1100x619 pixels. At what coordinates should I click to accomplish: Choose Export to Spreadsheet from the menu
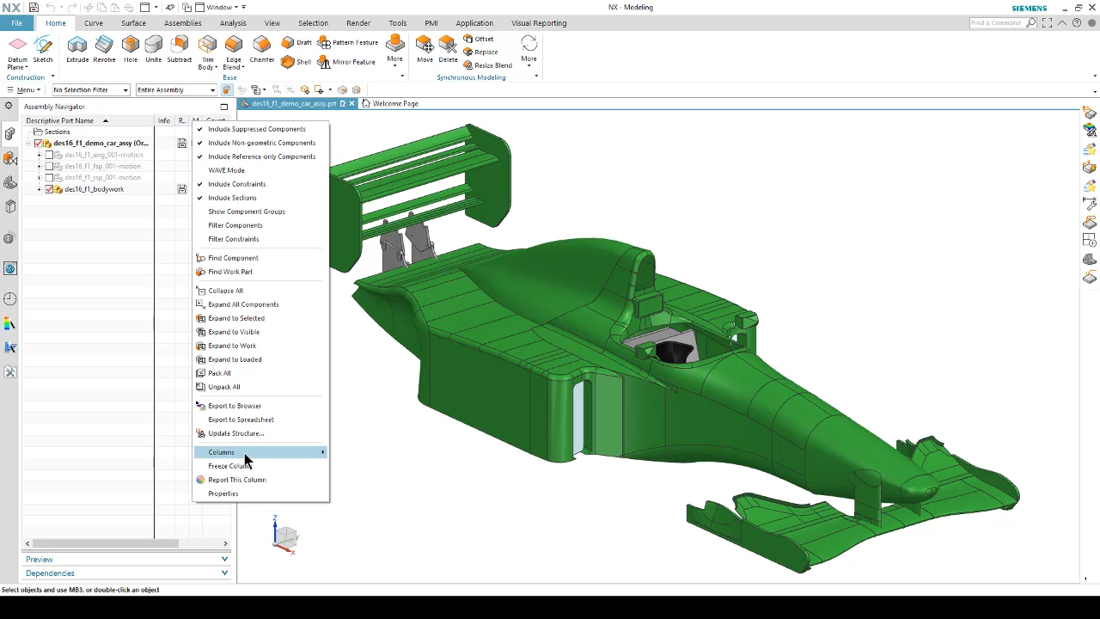[x=241, y=420]
